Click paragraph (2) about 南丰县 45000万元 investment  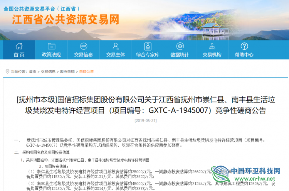coord(151,186)
